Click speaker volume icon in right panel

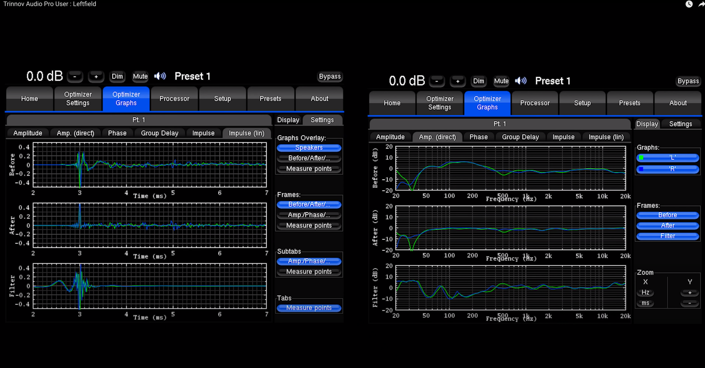tap(520, 81)
